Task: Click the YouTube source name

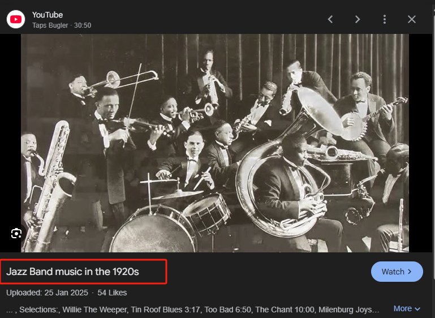Action: (x=48, y=15)
